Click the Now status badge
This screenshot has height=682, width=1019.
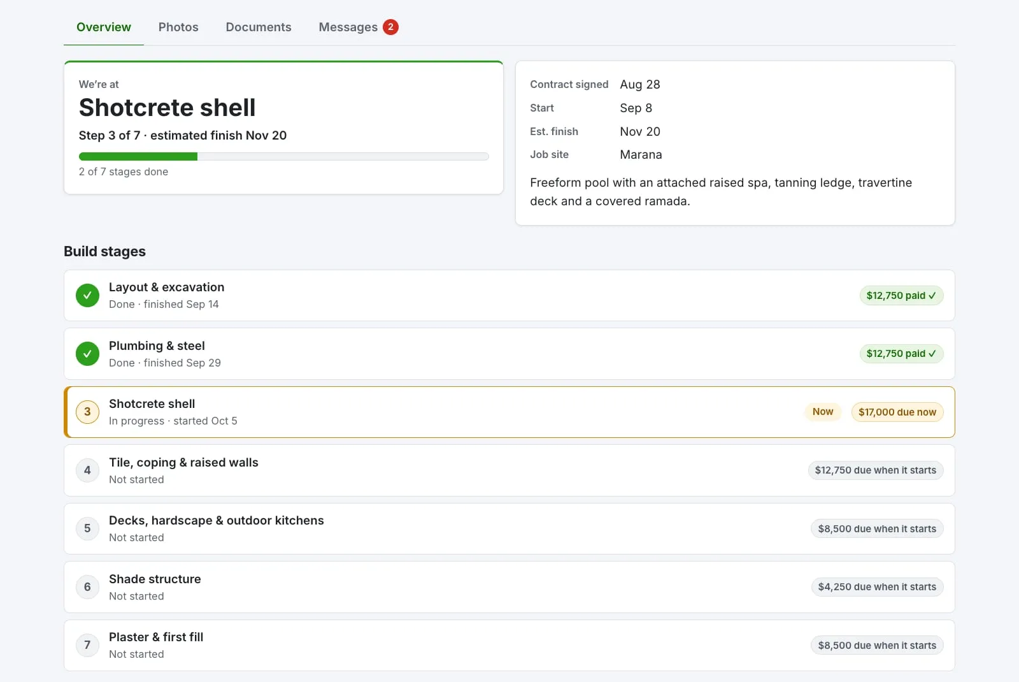[x=823, y=412]
